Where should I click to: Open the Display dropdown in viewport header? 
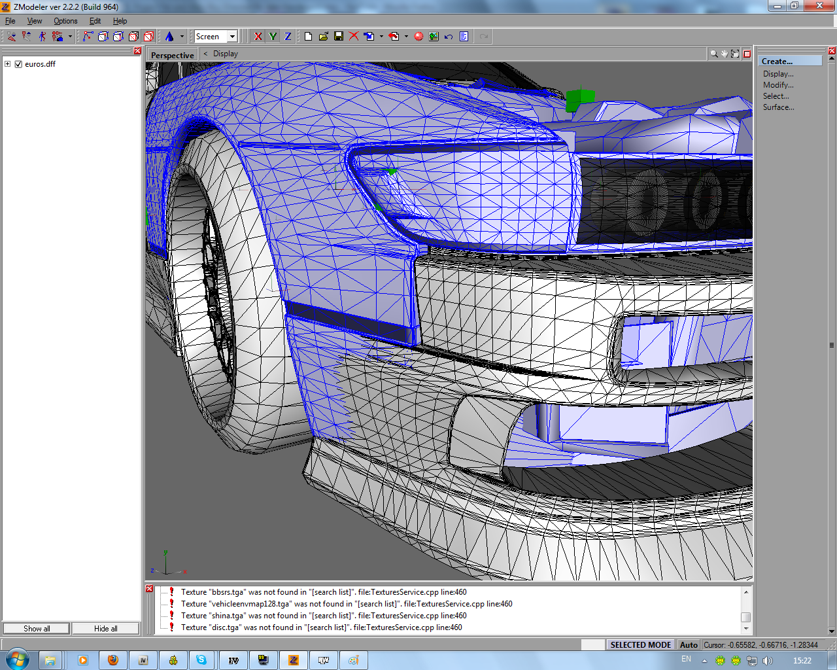click(x=225, y=54)
